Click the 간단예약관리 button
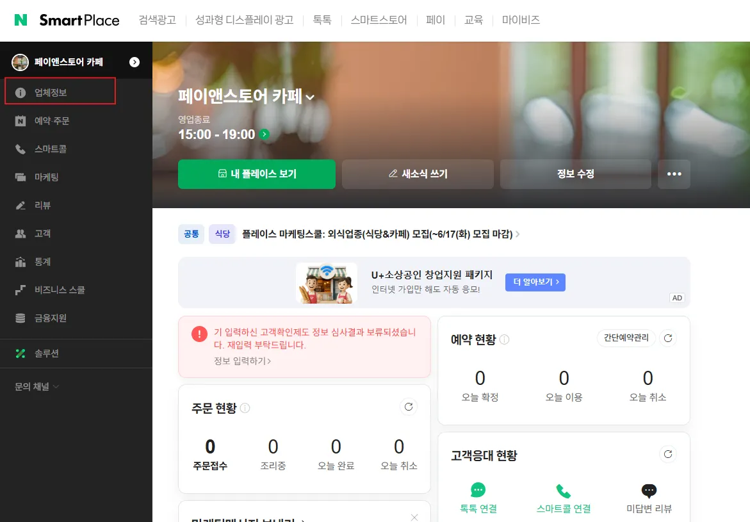This screenshot has width=750, height=522. tap(626, 338)
